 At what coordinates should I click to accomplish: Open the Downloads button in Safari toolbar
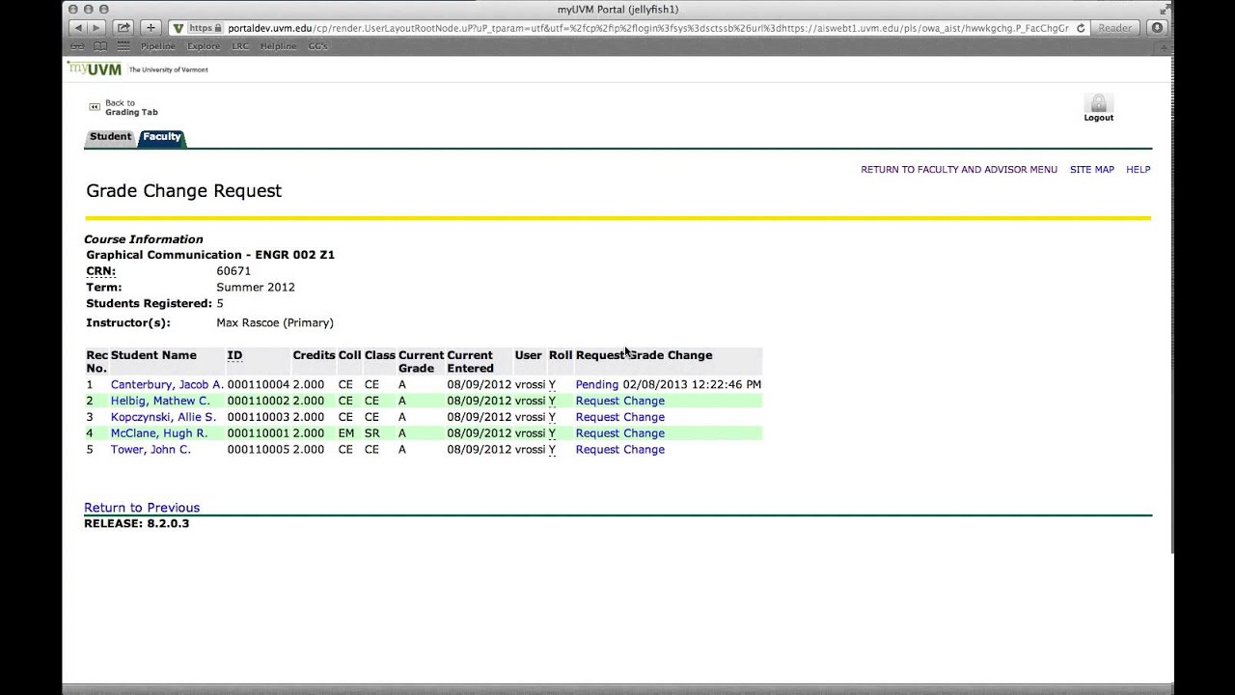pos(1157,28)
